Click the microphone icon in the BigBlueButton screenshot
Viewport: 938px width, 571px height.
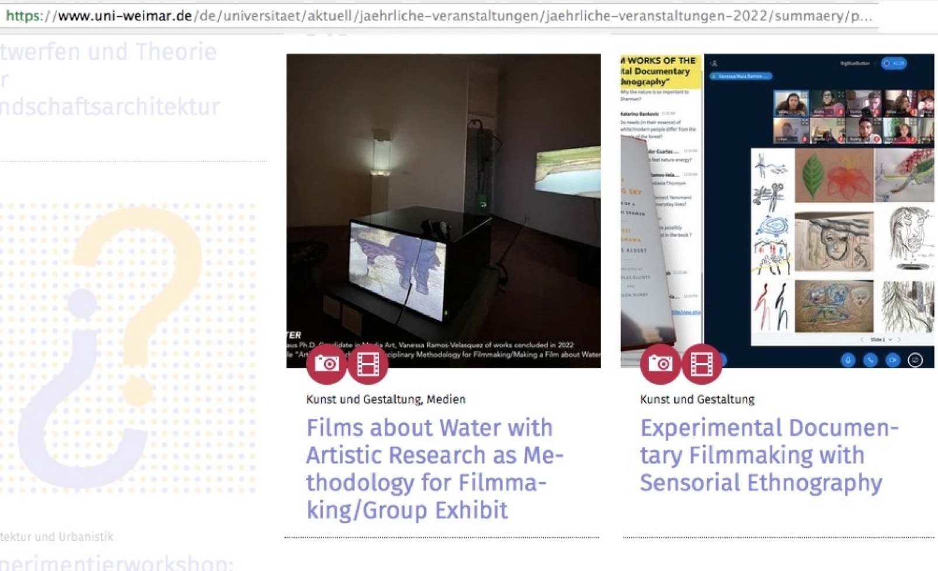pos(848,360)
